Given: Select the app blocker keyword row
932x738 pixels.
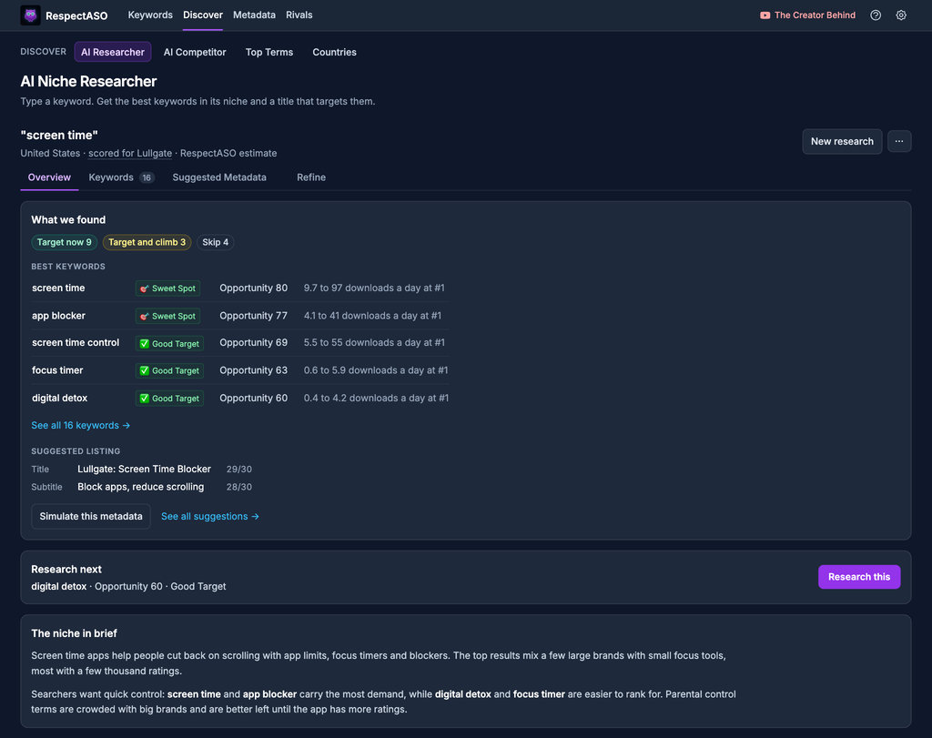Looking at the screenshot, I should (x=240, y=316).
